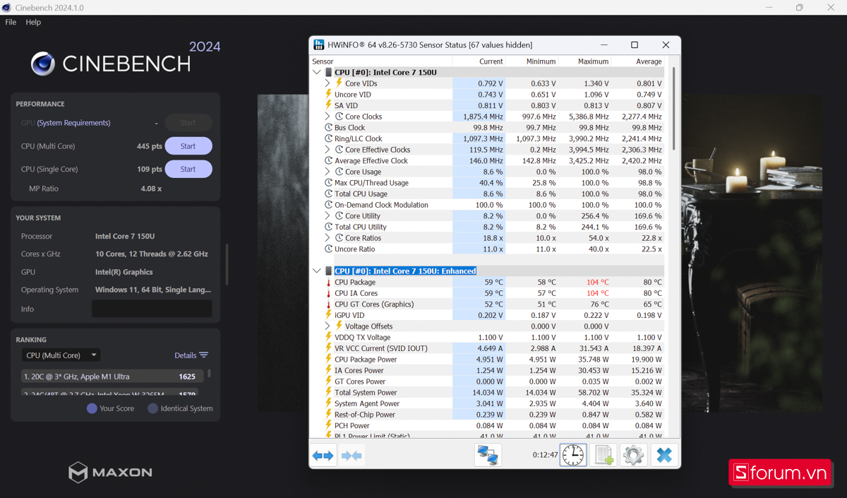This screenshot has width=847, height=498.
Task: Open the System Requirements link
Action: pyautogui.click(x=73, y=123)
